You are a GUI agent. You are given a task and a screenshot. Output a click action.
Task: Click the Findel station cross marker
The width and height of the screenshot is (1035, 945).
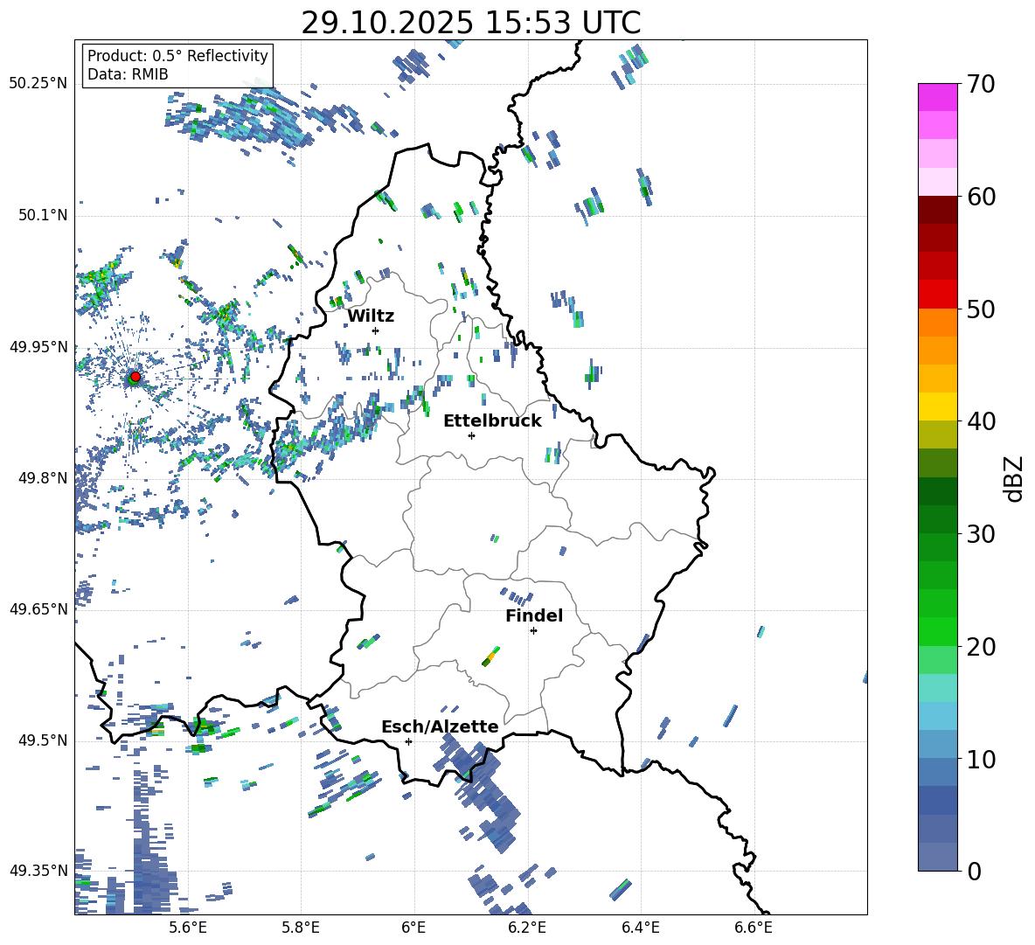533,630
